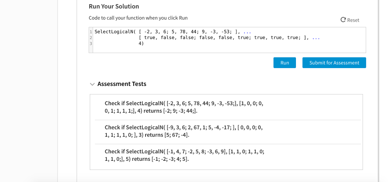Click the blue ellipsis ending line 1

247,32
